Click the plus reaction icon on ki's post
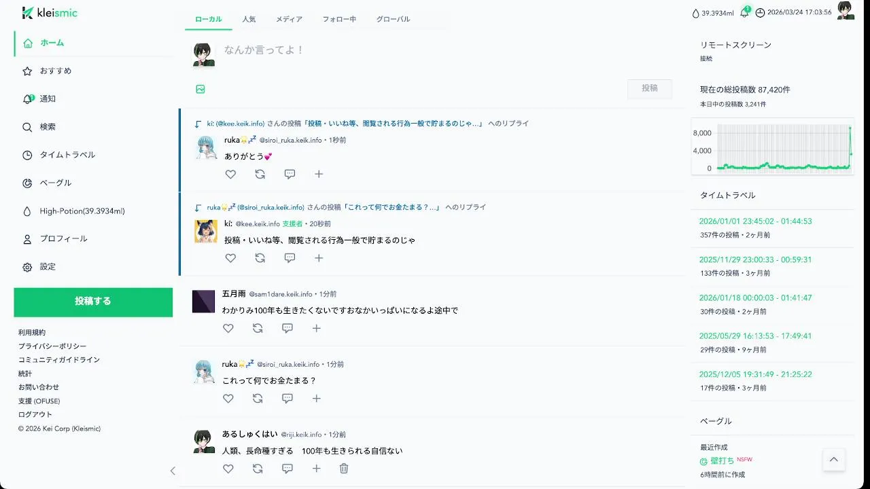Image resolution: width=870 pixels, height=489 pixels. [319, 258]
